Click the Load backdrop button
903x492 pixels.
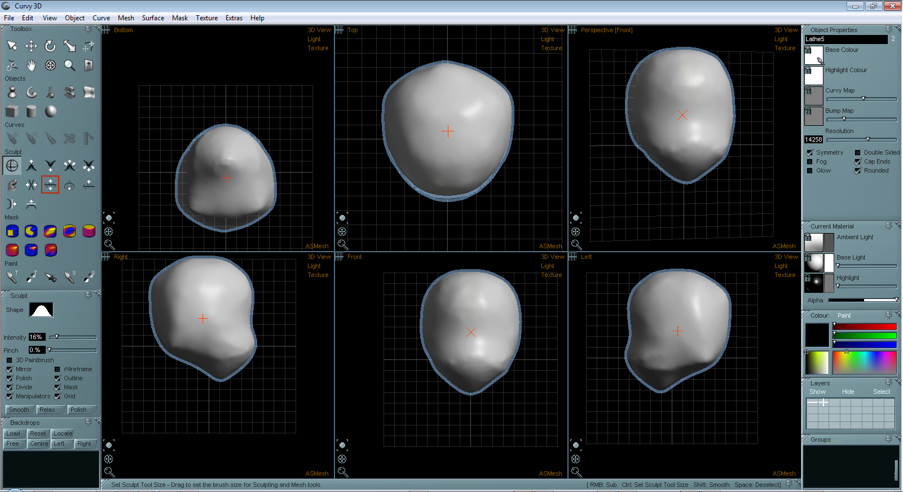coord(14,433)
